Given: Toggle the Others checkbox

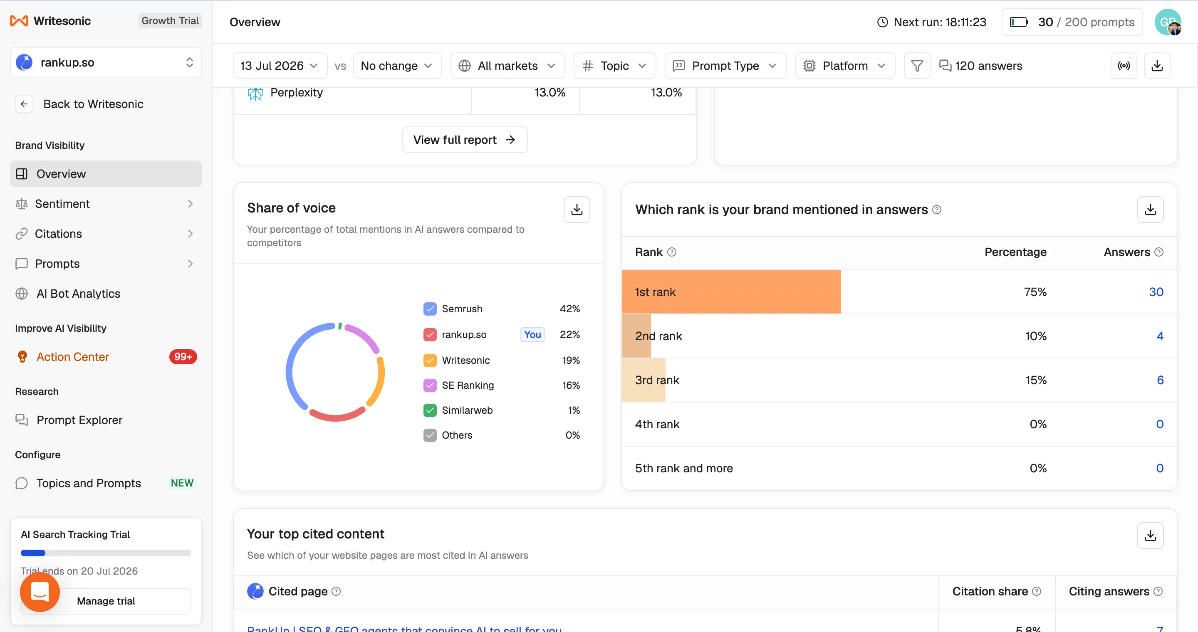Looking at the screenshot, I should (x=430, y=435).
